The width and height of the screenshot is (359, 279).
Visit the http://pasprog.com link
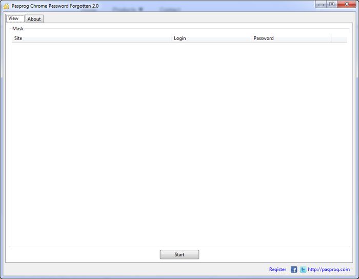[x=329, y=269]
